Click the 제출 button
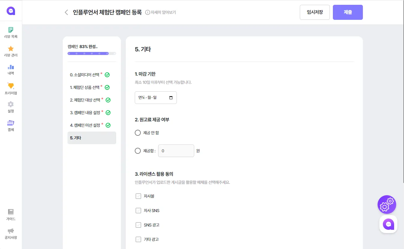 (x=348, y=12)
